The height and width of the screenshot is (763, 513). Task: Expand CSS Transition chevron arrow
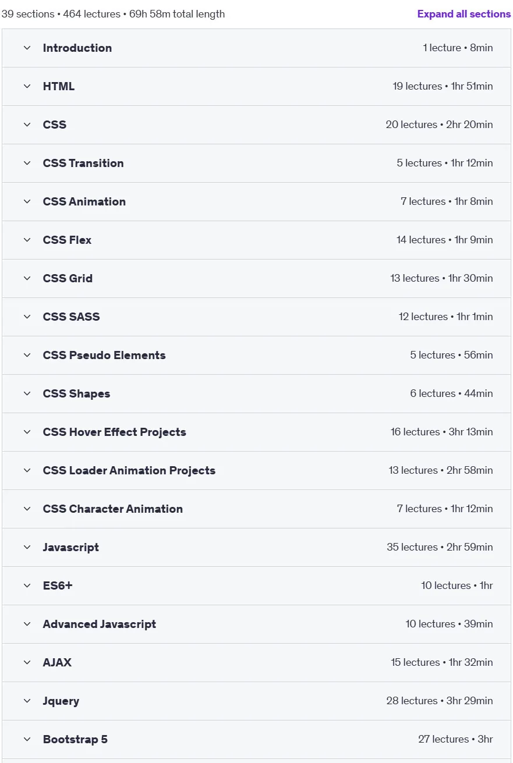(x=27, y=163)
